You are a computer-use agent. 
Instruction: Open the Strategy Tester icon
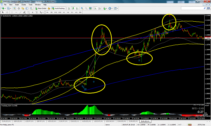coord(31,8)
